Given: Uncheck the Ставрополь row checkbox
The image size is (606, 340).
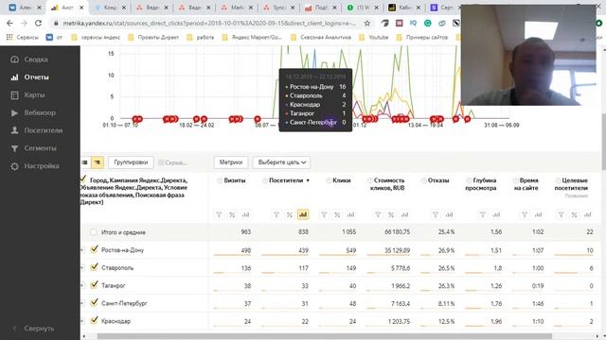Looking at the screenshot, I should click(x=94, y=267).
